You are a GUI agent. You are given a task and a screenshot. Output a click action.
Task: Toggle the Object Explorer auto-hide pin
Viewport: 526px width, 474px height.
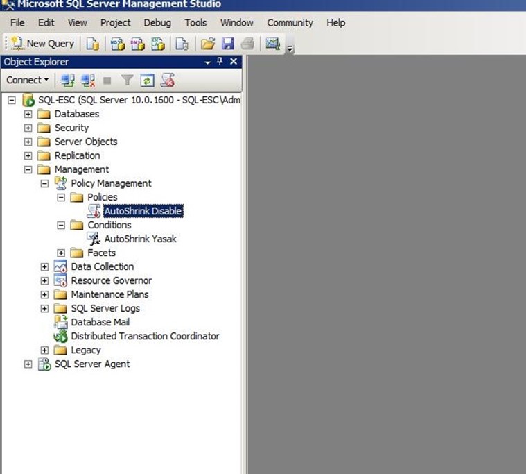tap(220, 61)
